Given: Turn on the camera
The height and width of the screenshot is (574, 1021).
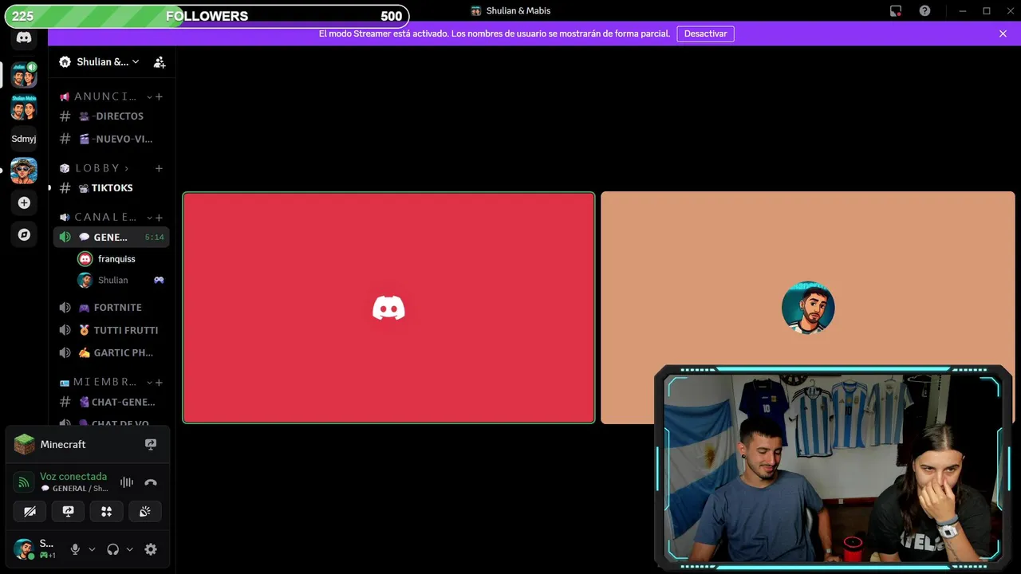Looking at the screenshot, I should pyautogui.click(x=30, y=511).
